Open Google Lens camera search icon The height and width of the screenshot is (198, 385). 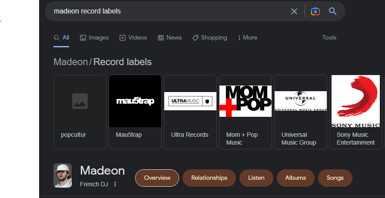(x=315, y=11)
